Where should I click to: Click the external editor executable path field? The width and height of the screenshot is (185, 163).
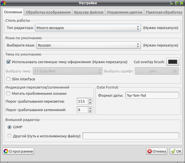[131, 136]
